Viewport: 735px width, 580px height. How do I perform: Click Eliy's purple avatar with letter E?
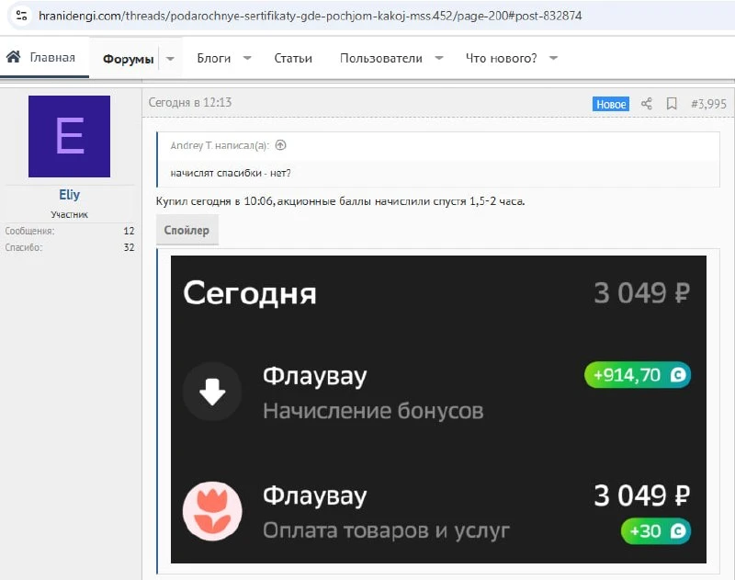tap(70, 136)
